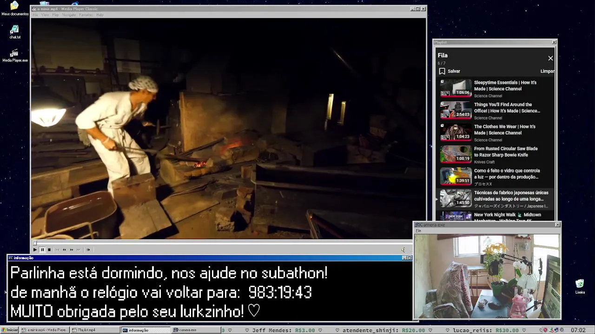Viewport: 595px width, 334px height.
Task: Open the File menu in Camera.exe window
Action: [x=418, y=231]
